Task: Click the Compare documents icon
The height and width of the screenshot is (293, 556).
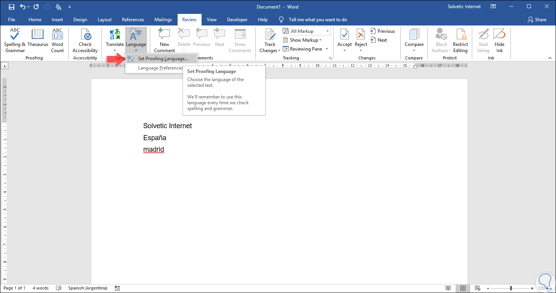Action: click(414, 34)
